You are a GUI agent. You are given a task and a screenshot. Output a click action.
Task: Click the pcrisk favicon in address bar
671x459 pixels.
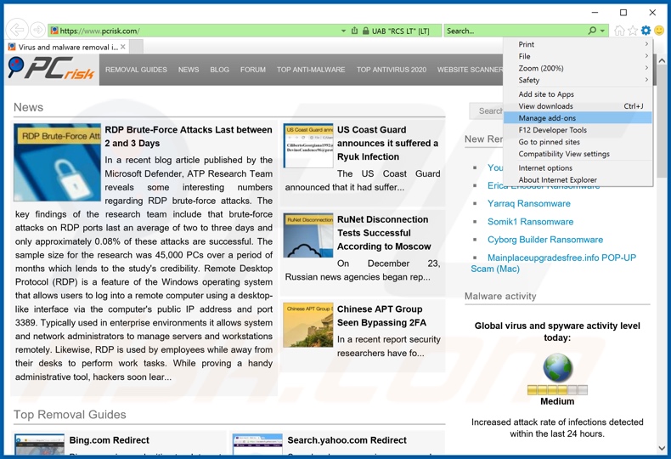click(x=54, y=31)
